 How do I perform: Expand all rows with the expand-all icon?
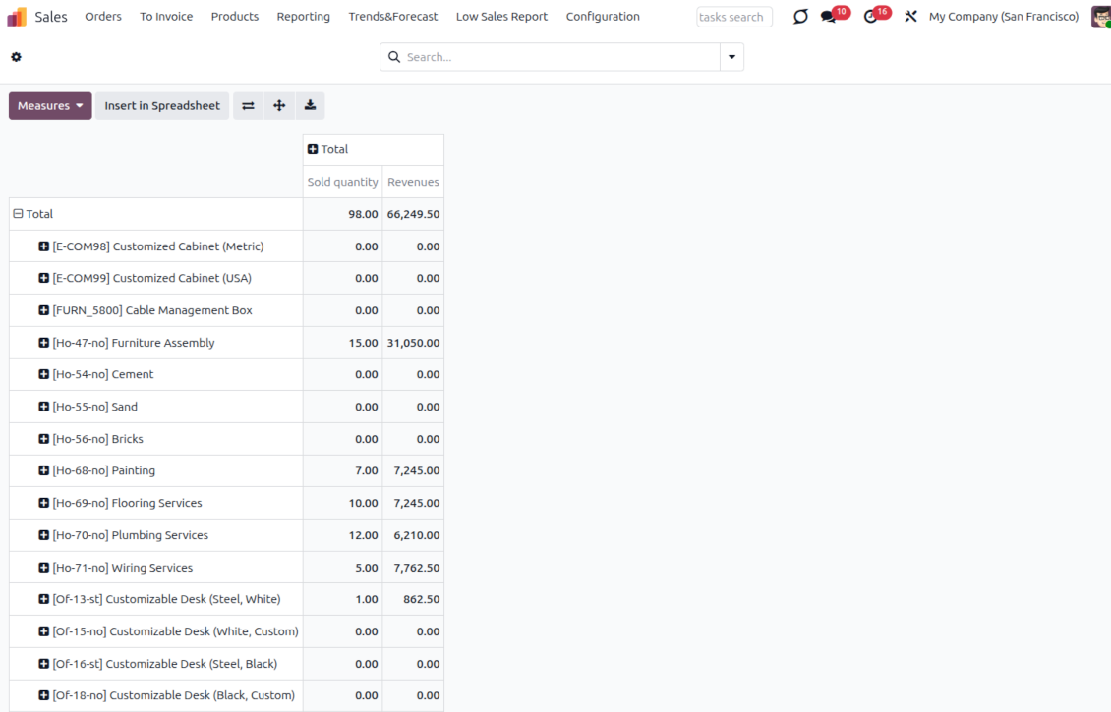click(x=279, y=105)
